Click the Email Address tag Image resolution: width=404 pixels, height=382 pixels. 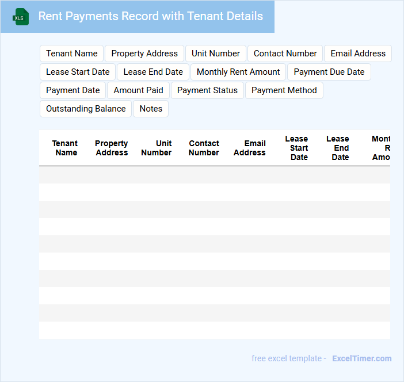(358, 54)
